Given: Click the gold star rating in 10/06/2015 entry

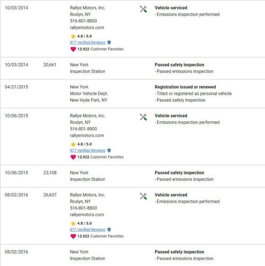Looking at the screenshot, I should pyautogui.click(x=73, y=144).
